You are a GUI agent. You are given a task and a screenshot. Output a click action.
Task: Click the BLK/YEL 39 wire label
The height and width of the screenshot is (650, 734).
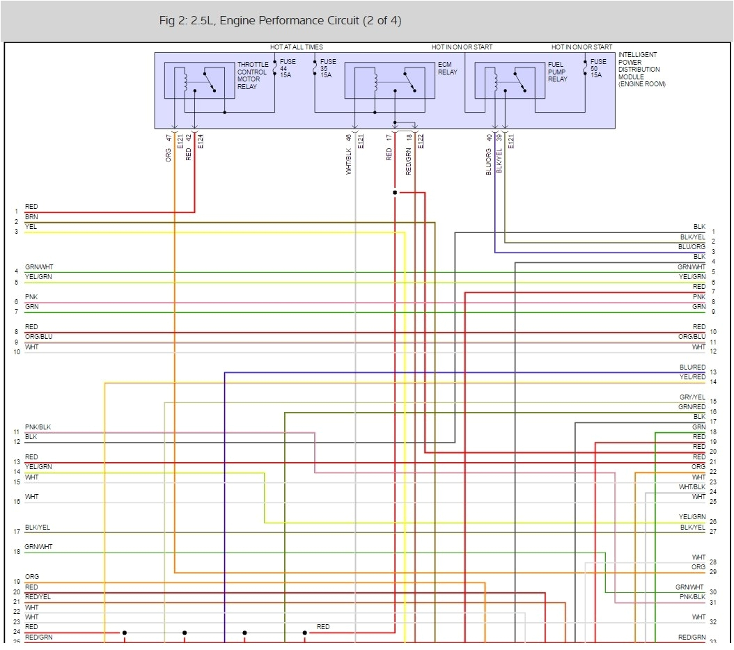pos(499,156)
